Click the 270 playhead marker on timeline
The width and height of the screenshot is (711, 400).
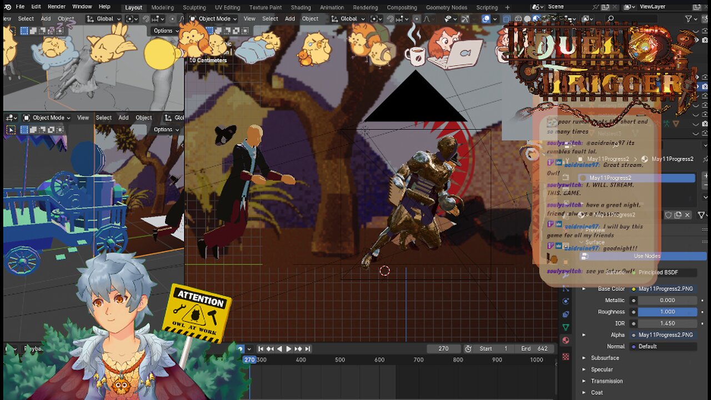pos(249,359)
